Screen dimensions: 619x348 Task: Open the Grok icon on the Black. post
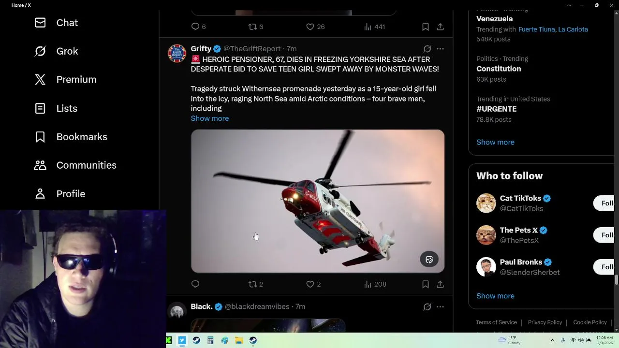[427, 306]
